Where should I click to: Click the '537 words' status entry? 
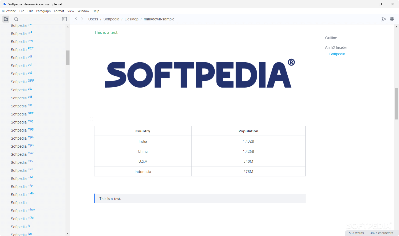click(x=356, y=233)
